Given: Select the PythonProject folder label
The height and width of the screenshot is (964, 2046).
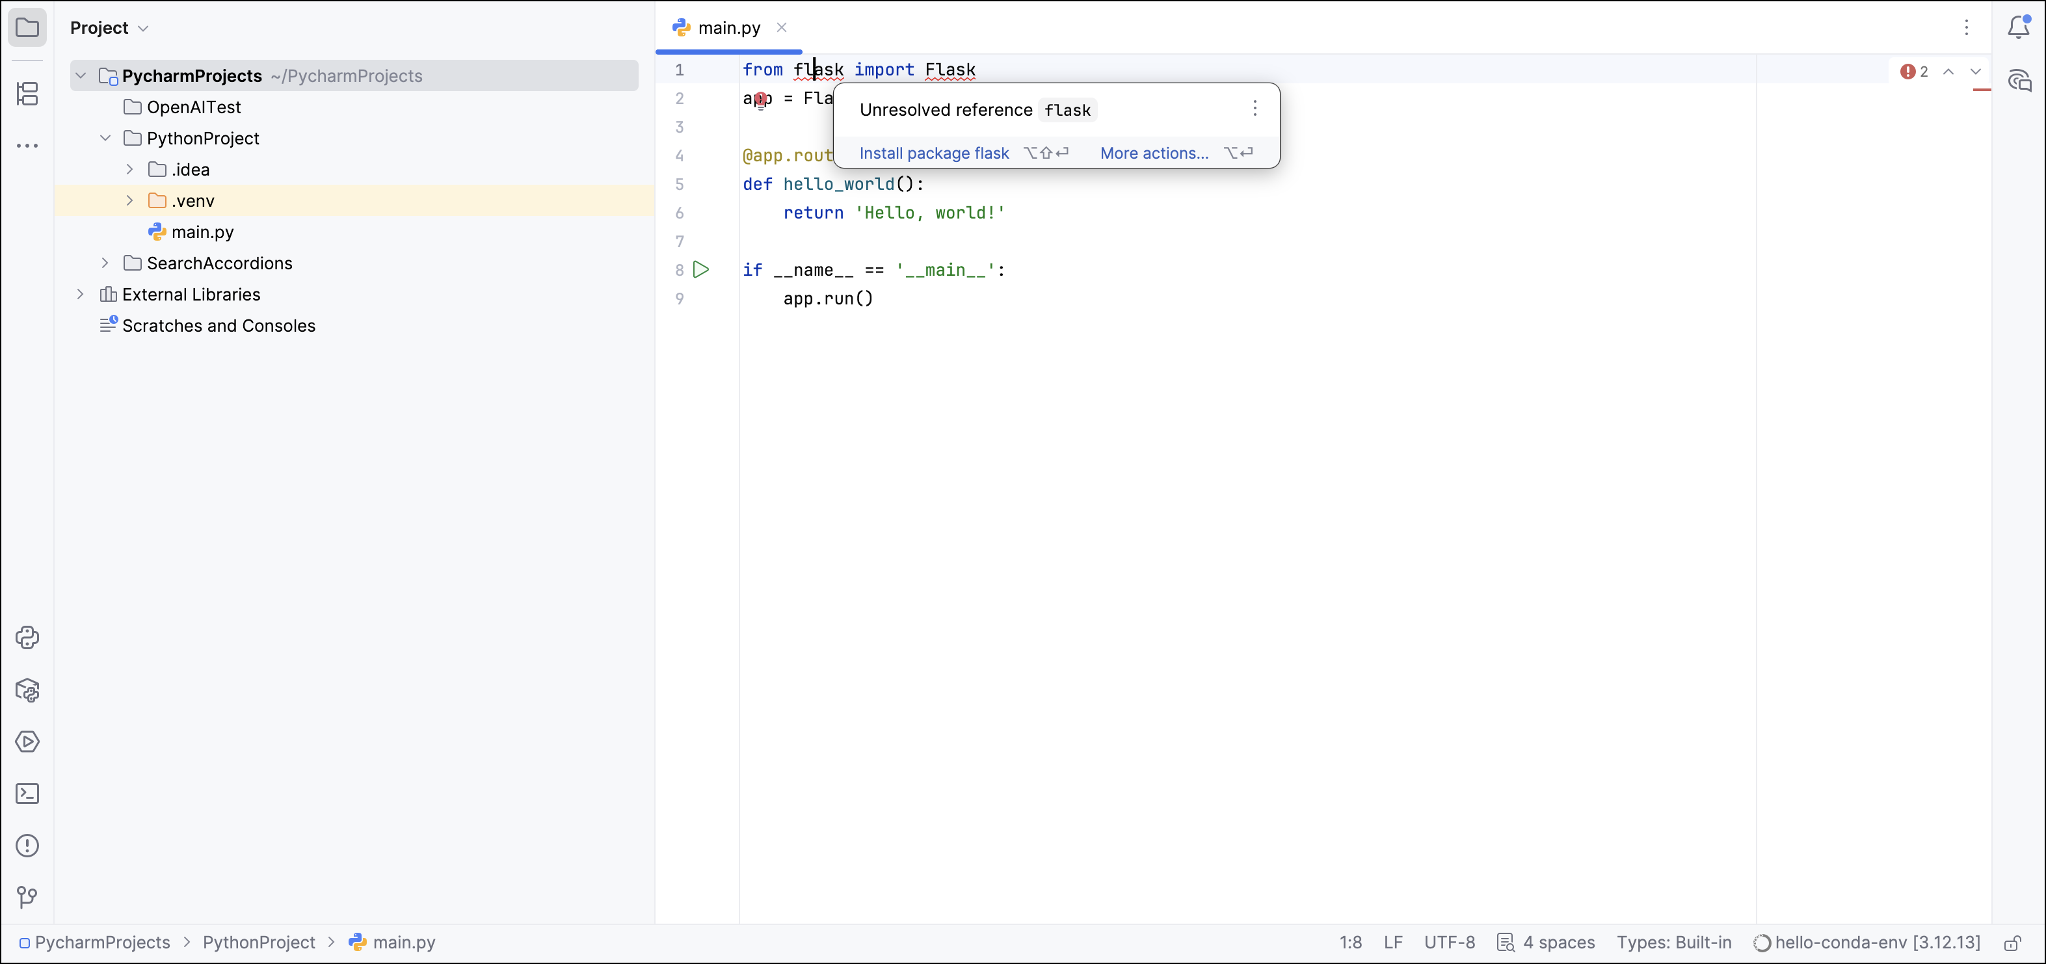Looking at the screenshot, I should pyautogui.click(x=204, y=139).
